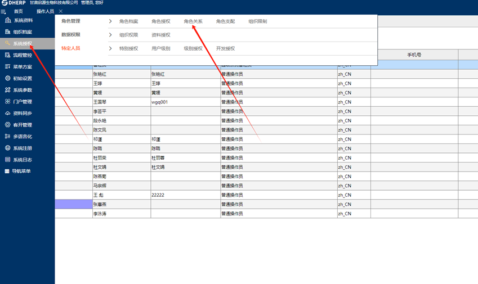
Task: Click the wgq001 account cell
Action: point(185,102)
